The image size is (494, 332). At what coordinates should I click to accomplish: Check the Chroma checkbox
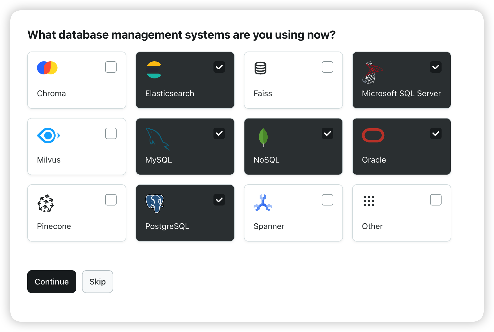[x=111, y=67]
